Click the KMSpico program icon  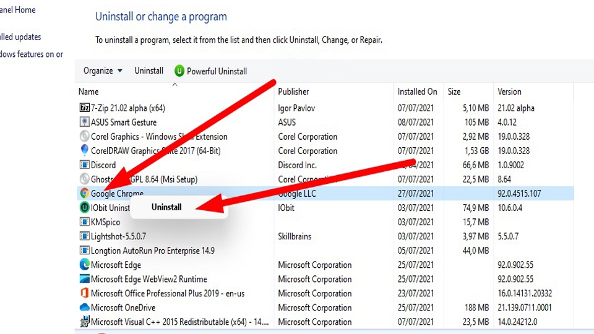coord(84,222)
